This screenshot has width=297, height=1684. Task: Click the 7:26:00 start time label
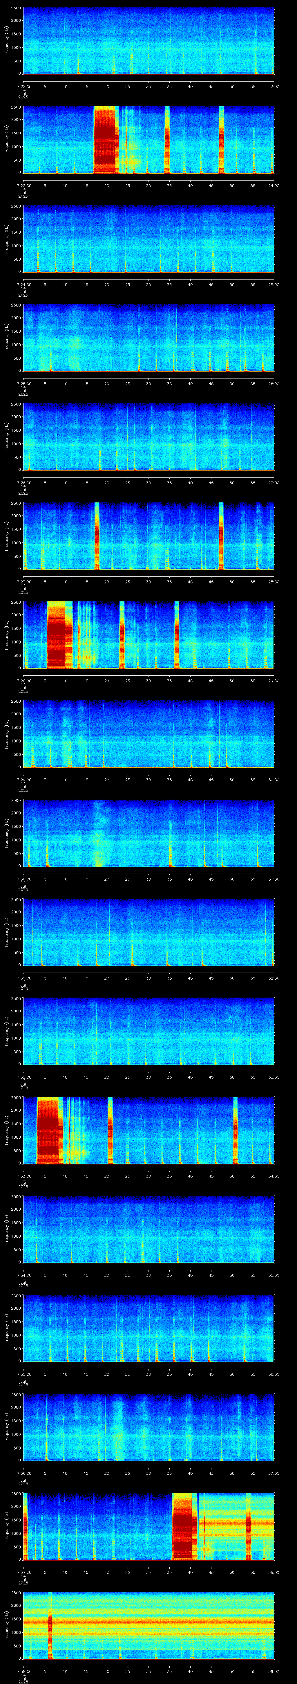click(23, 483)
